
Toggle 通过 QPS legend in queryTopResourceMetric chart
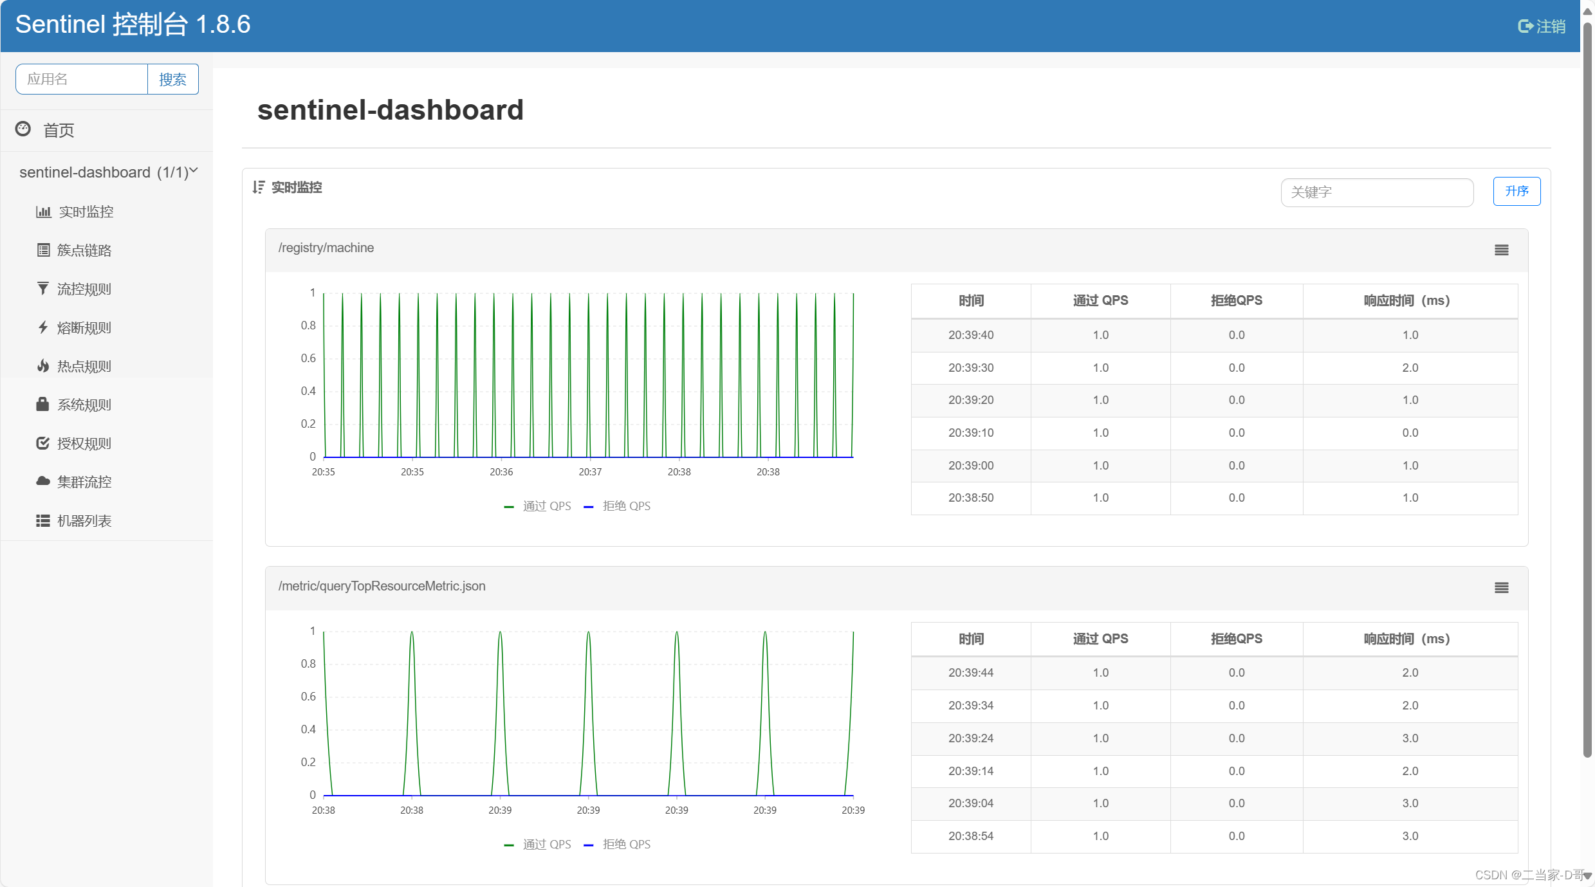click(537, 845)
